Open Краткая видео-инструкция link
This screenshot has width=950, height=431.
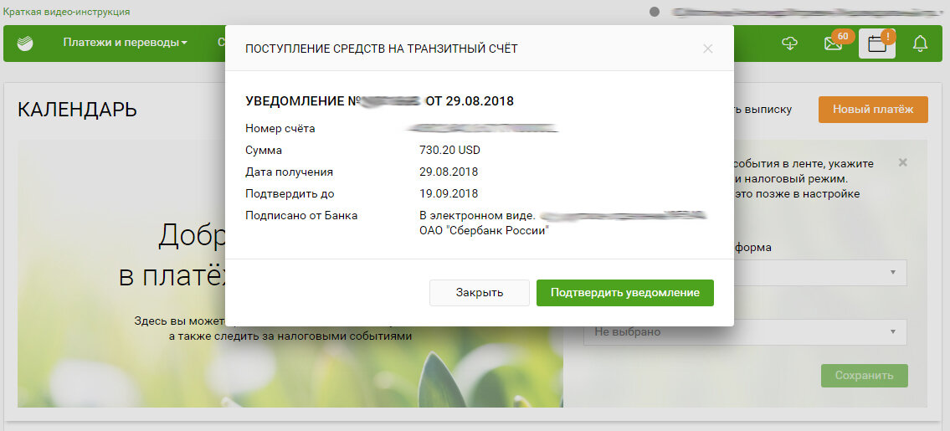pos(66,12)
